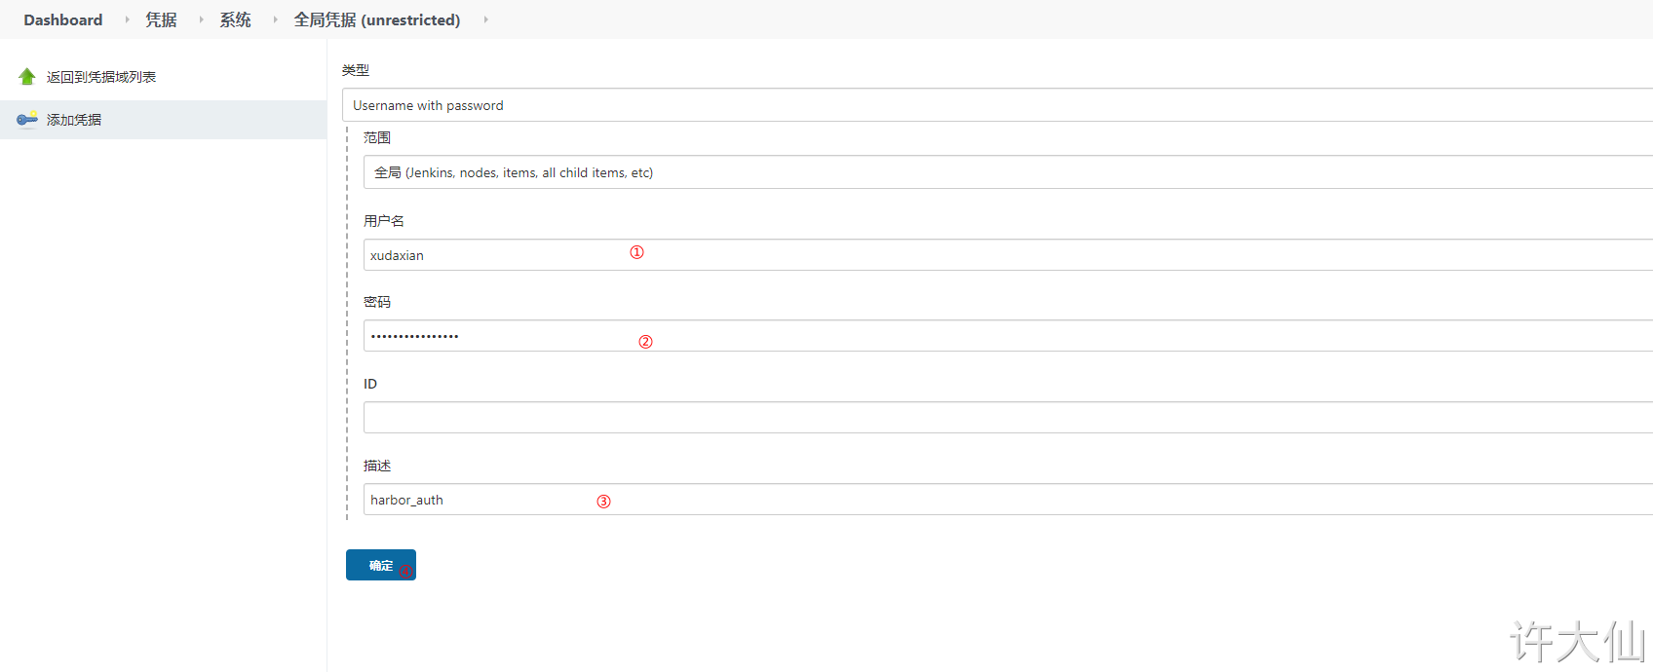The image size is (1653, 672).
Task: Click the 用户名 label
Action: point(384,221)
